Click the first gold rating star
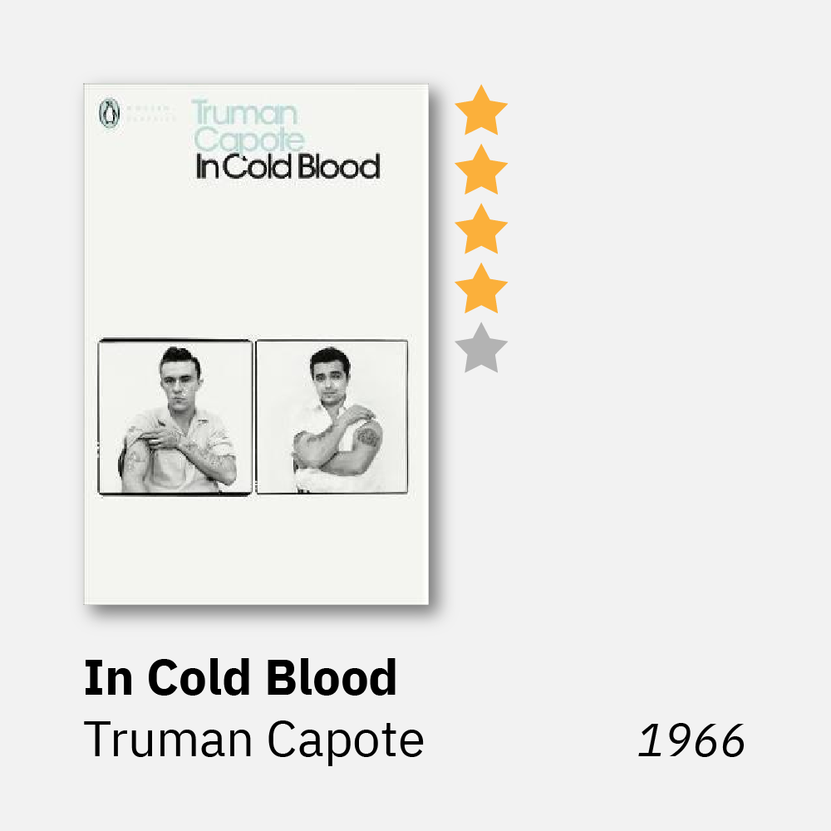This screenshot has width=831, height=831. click(x=481, y=111)
